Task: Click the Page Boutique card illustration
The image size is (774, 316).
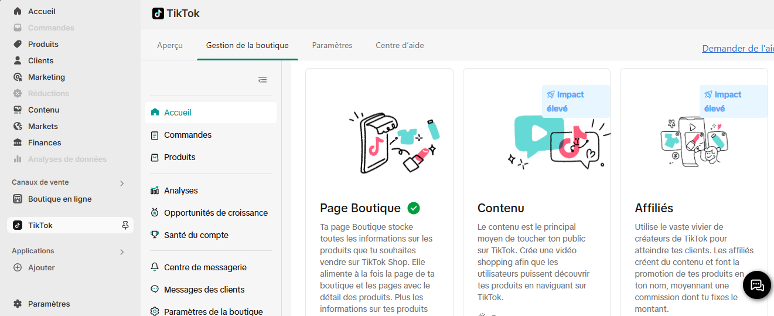Action: pos(394,144)
